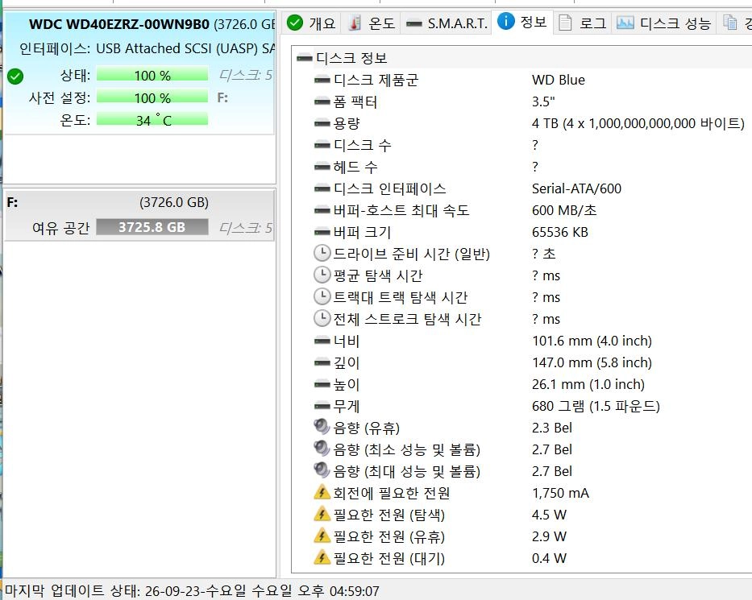Click the 600 MB/초 value
The width and height of the screenshot is (752, 600).
[x=564, y=210]
